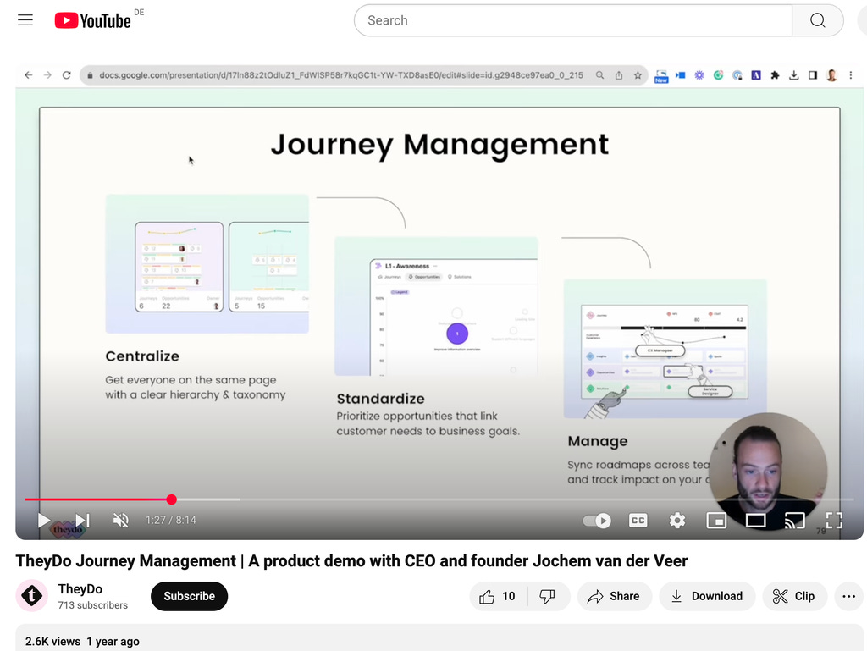Screen dimensions: 867x651
Task: Click the 713 subscribers text
Action: pos(93,605)
